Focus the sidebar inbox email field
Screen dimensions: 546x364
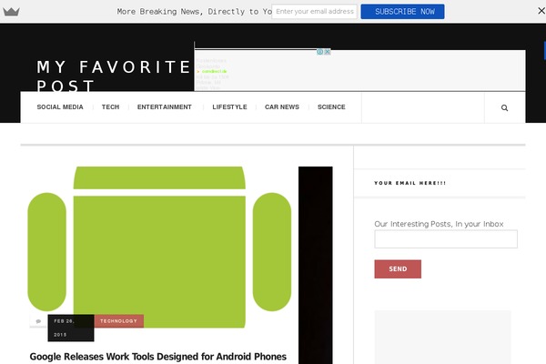[x=446, y=239]
